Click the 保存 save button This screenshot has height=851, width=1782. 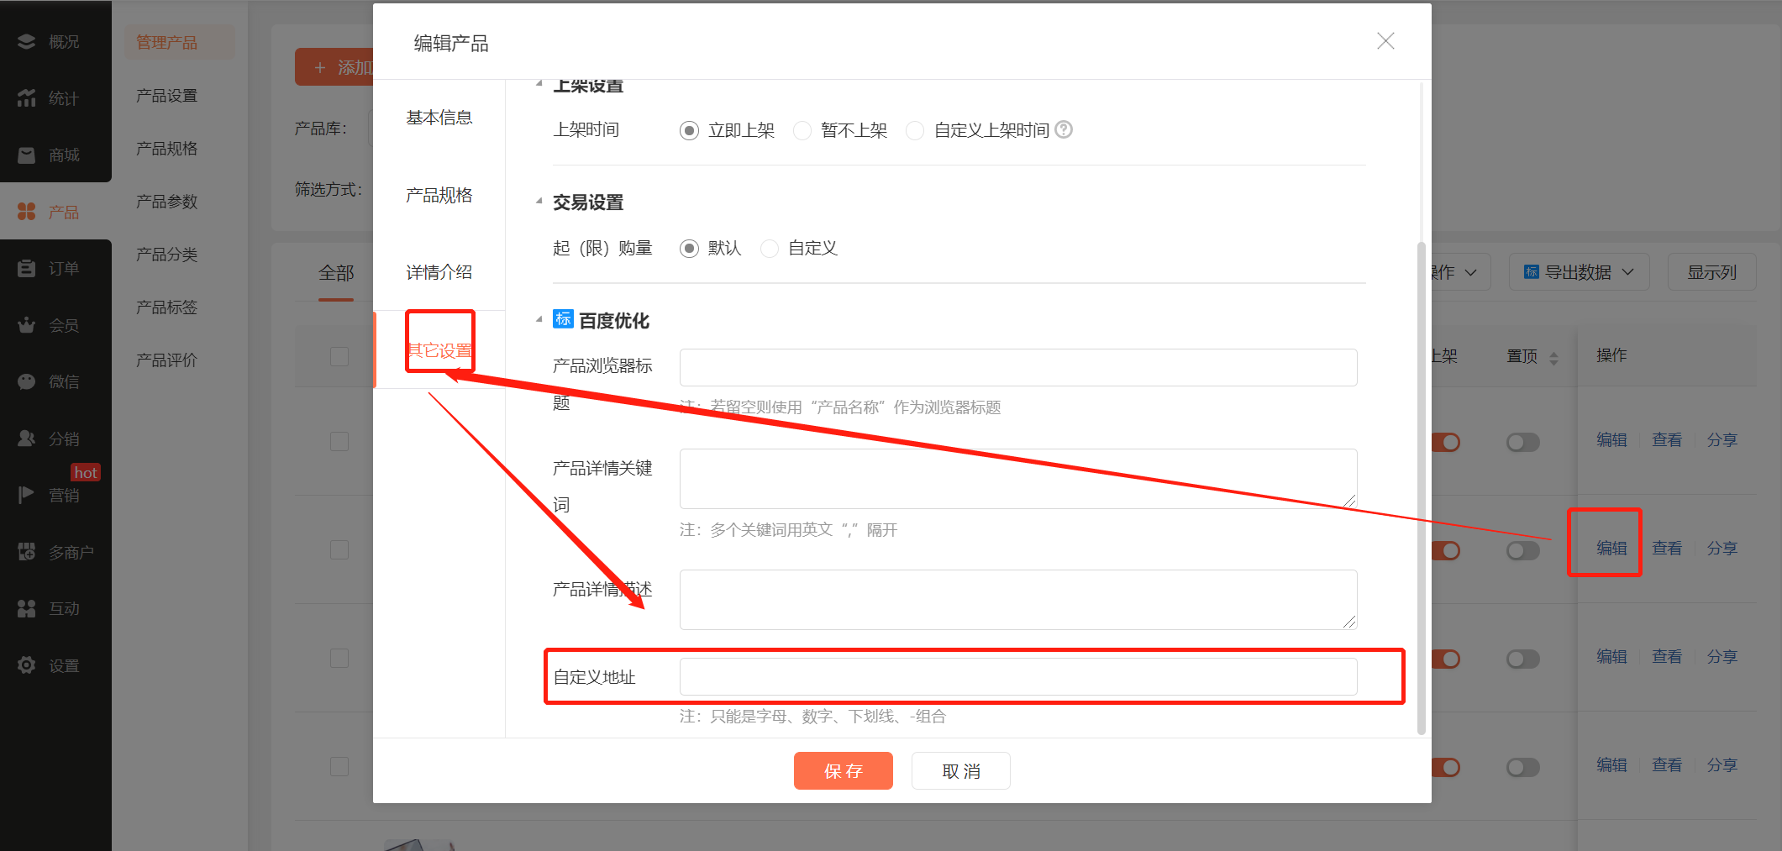point(844,771)
